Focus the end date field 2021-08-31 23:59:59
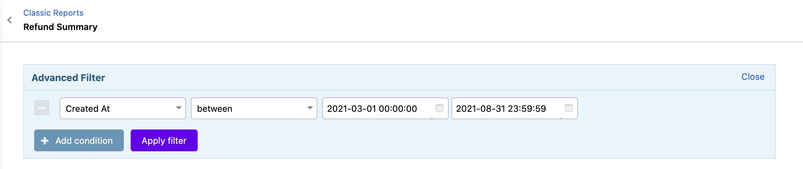The image size is (803, 169). pos(505,109)
